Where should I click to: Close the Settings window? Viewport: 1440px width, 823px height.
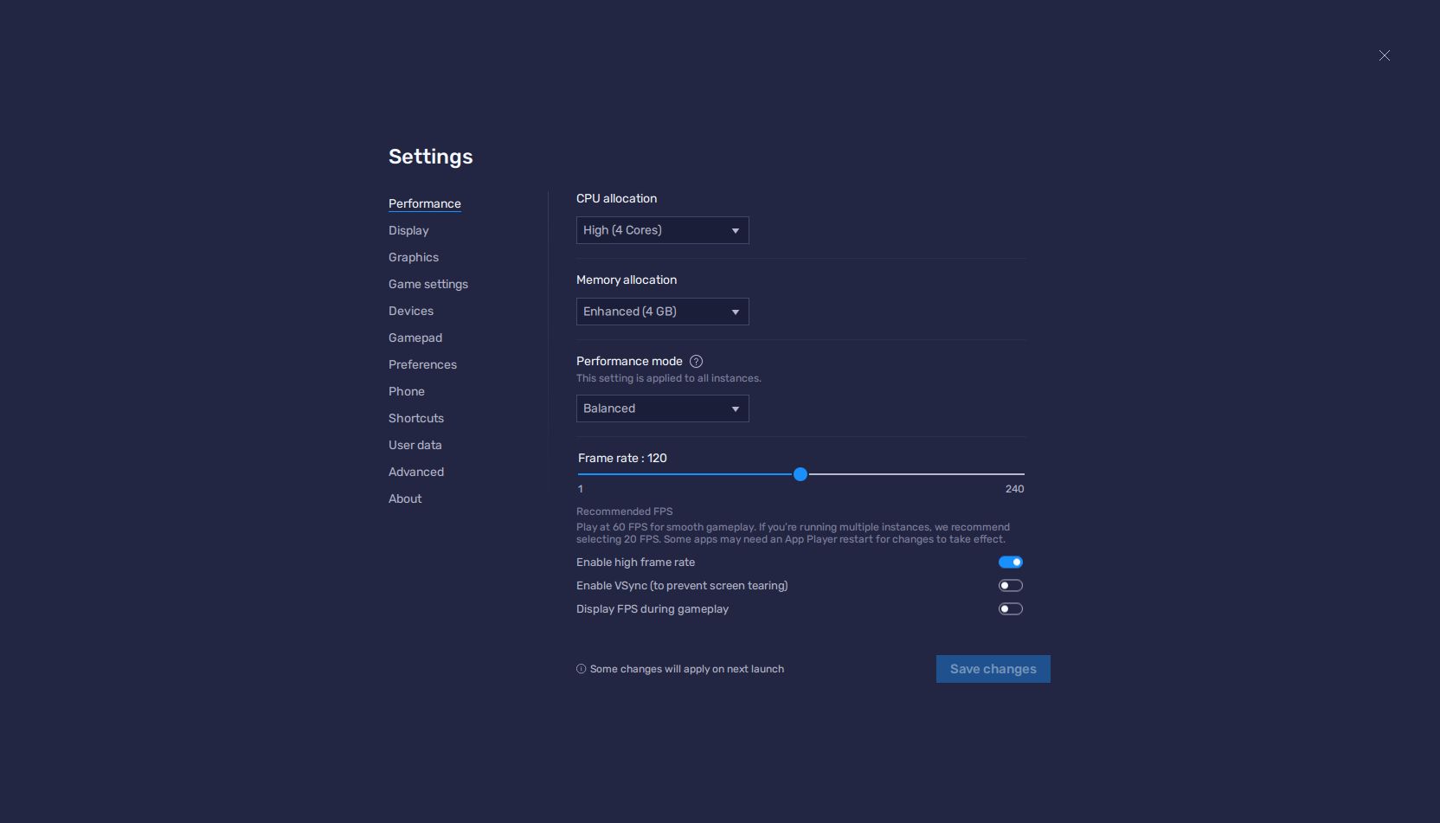tap(1384, 55)
